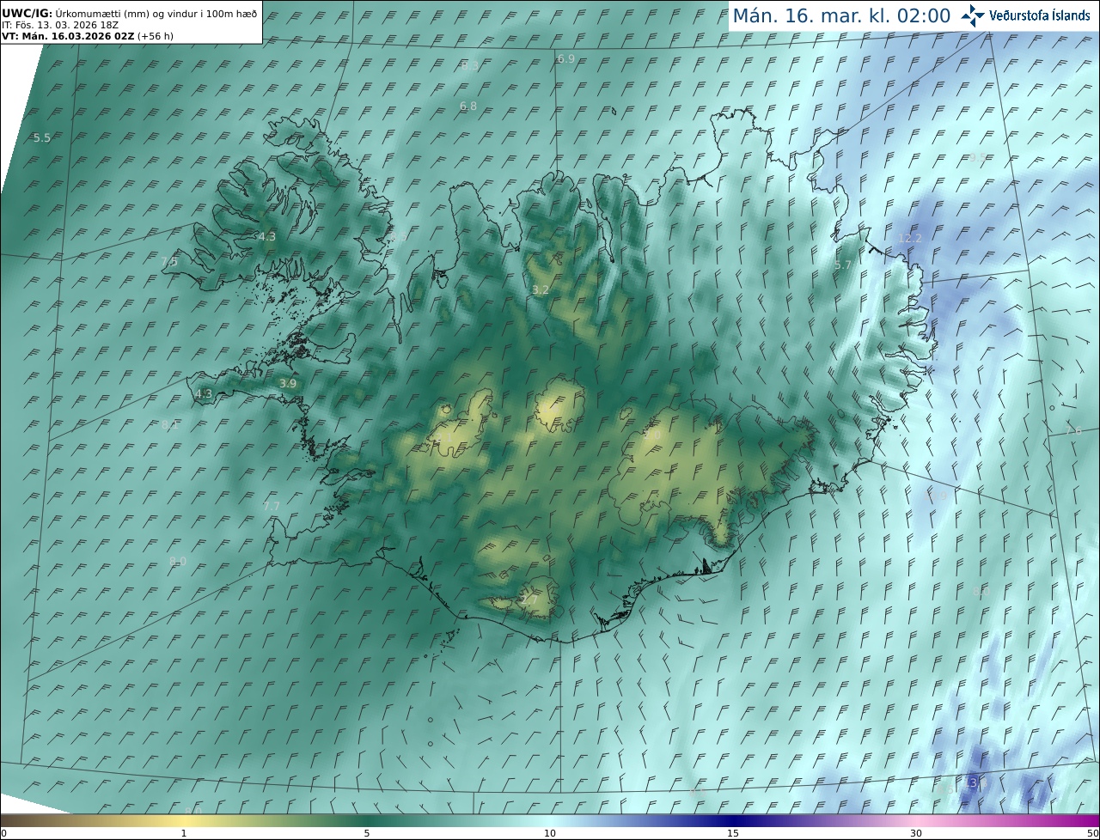Click the 8.1 value on the map

coord(170,425)
